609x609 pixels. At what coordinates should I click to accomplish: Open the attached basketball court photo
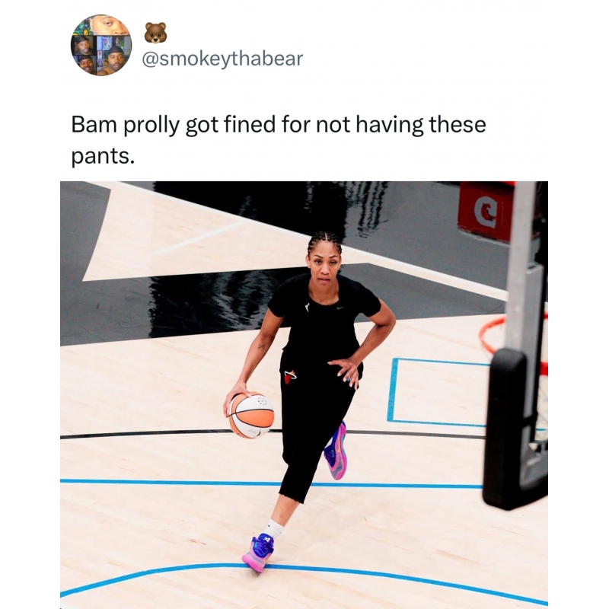[x=304, y=394]
